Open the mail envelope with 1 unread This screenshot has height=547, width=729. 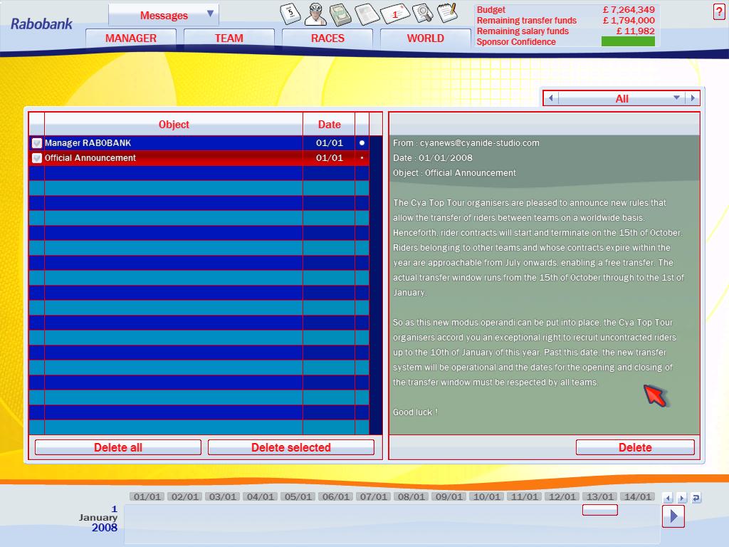tap(394, 13)
